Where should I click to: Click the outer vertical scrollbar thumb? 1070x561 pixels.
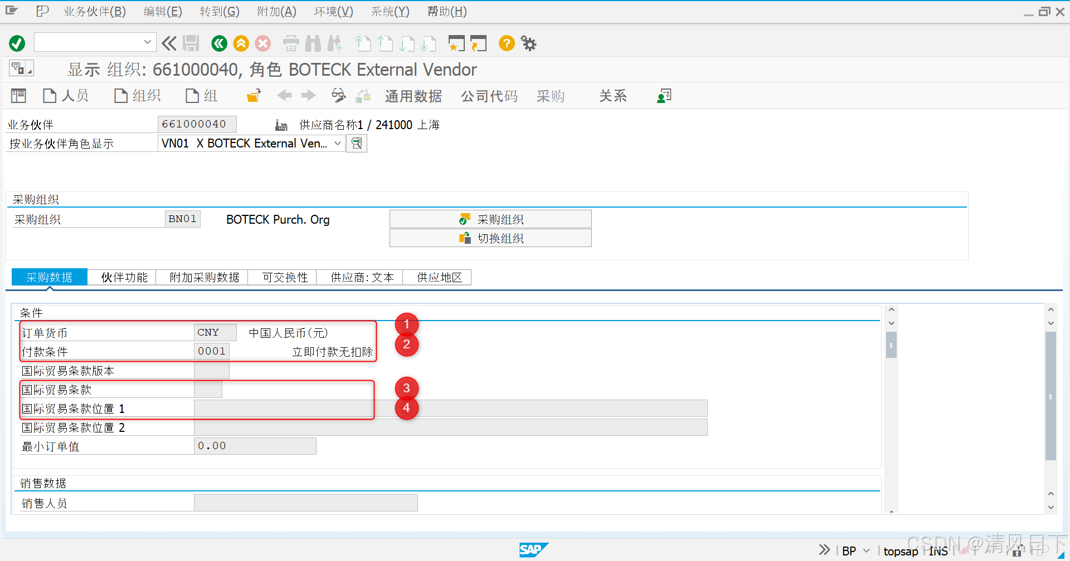click(x=1050, y=396)
